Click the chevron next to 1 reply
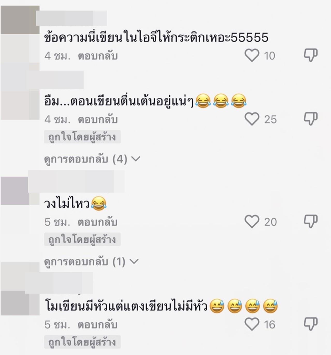The width and height of the screenshot is (331, 355). click(134, 262)
